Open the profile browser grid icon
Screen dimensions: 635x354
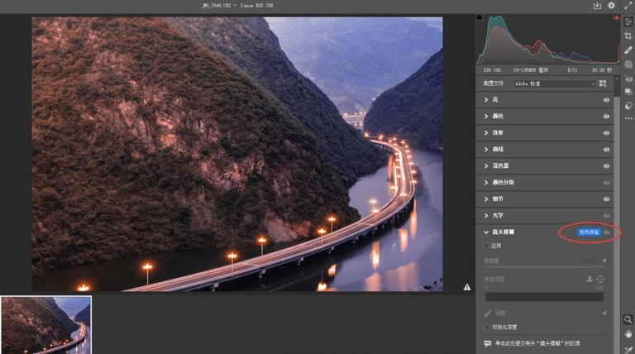point(603,84)
